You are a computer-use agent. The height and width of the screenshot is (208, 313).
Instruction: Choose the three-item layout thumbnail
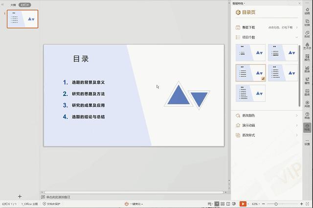(283, 52)
